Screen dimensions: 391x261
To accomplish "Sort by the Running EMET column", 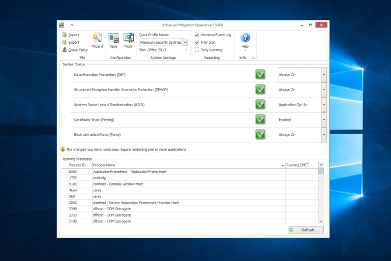I will [302, 165].
